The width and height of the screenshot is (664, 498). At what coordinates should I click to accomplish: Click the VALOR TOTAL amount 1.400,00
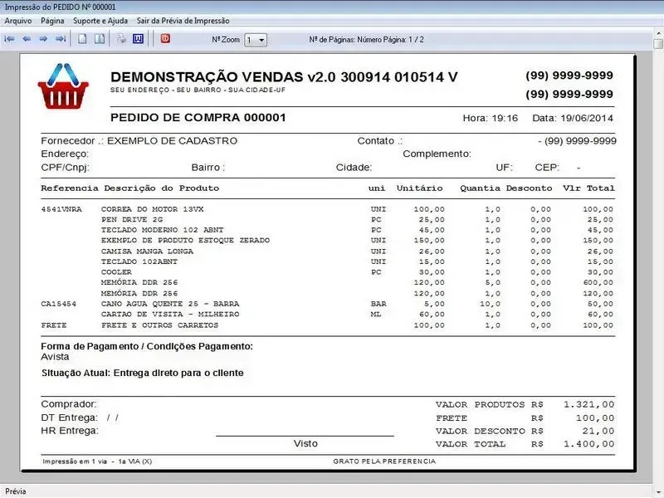point(588,444)
